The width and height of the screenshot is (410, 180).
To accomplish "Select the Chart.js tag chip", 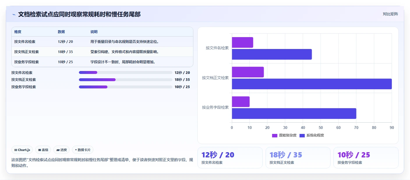I will 22,150.
